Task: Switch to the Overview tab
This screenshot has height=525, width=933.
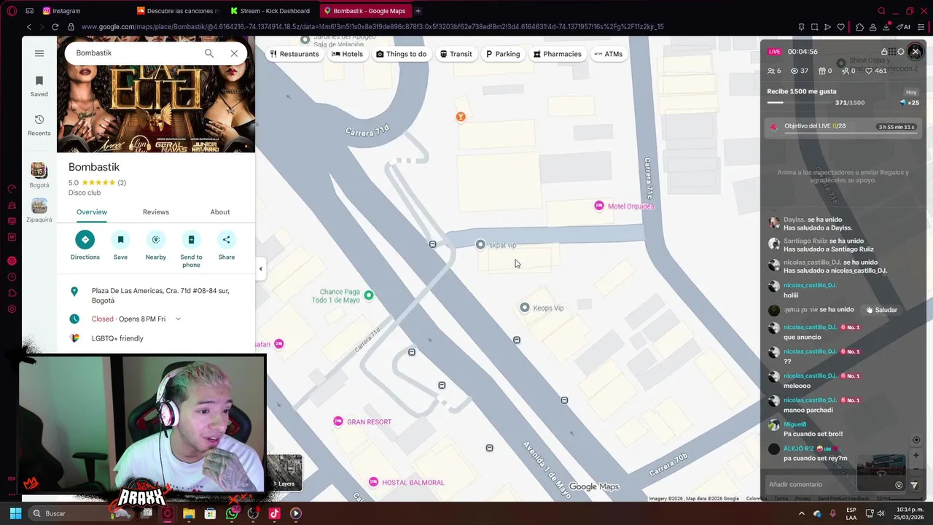Action: (x=92, y=212)
